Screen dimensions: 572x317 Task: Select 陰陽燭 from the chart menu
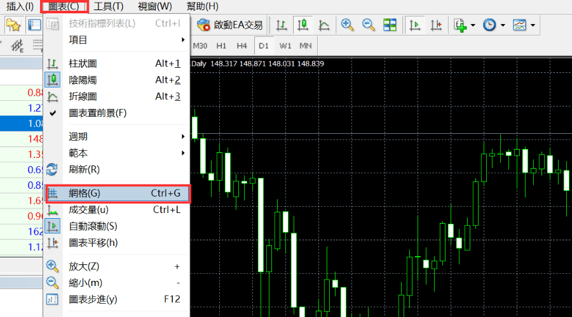point(83,80)
